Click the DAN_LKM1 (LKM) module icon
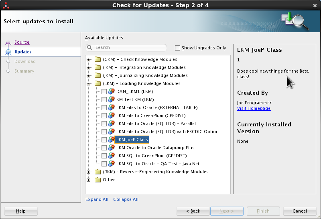The height and width of the screenshot is (219, 321). (112, 91)
